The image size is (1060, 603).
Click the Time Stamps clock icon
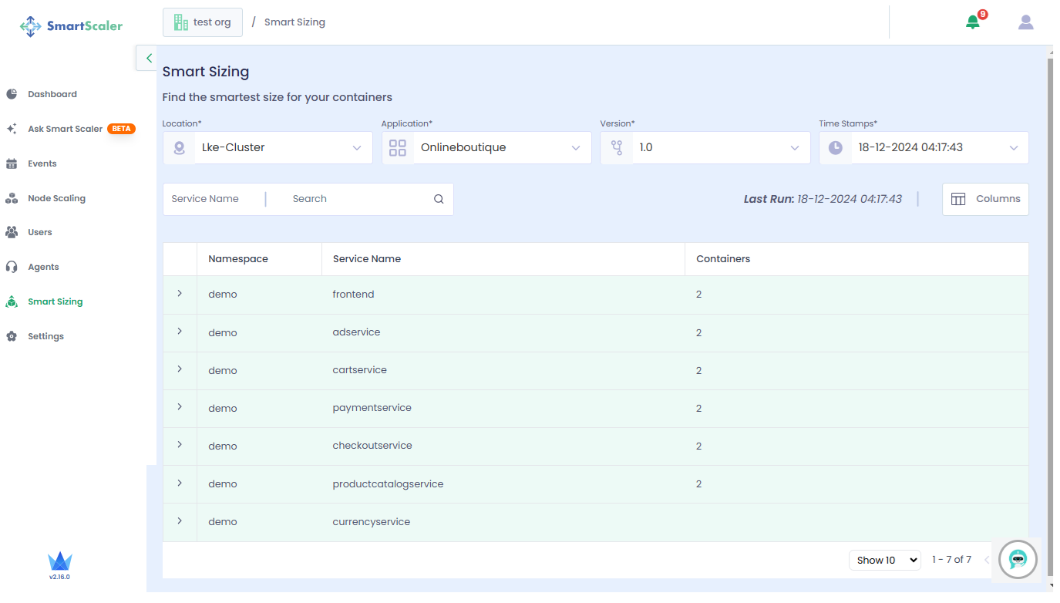point(836,148)
